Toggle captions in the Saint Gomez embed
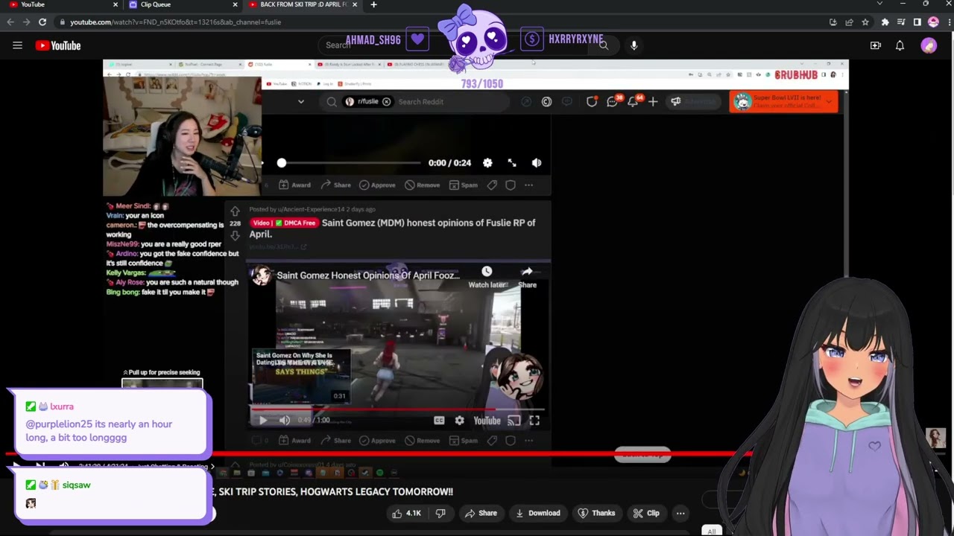 (x=439, y=421)
